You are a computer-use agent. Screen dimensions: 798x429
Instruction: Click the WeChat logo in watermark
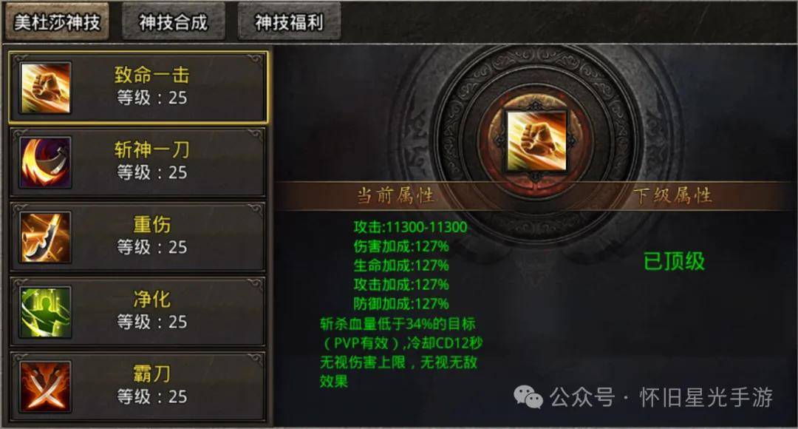pos(528,397)
